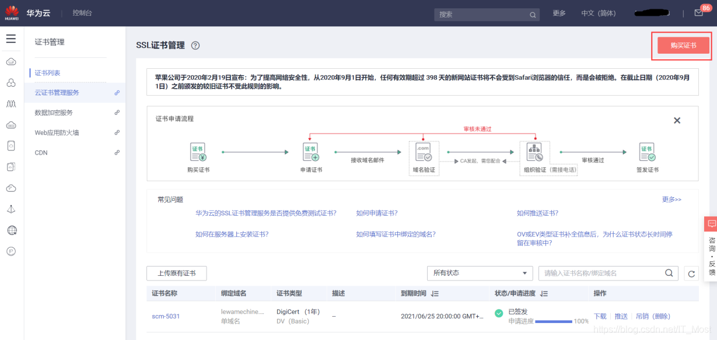Open the OV或EV类型证书 review status FAQ

(x=594, y=239)
